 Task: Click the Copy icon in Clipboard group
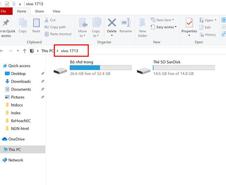tap(23, 23)
